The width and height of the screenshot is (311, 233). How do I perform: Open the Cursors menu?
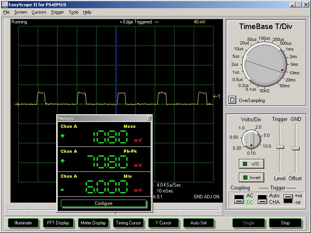click(x=39, y=12)
